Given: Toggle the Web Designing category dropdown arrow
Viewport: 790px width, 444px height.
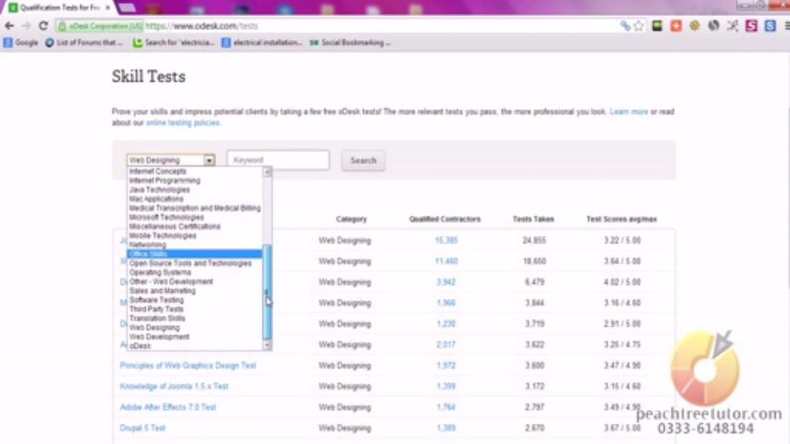Looking at the screenshot, I should [209, 160].
